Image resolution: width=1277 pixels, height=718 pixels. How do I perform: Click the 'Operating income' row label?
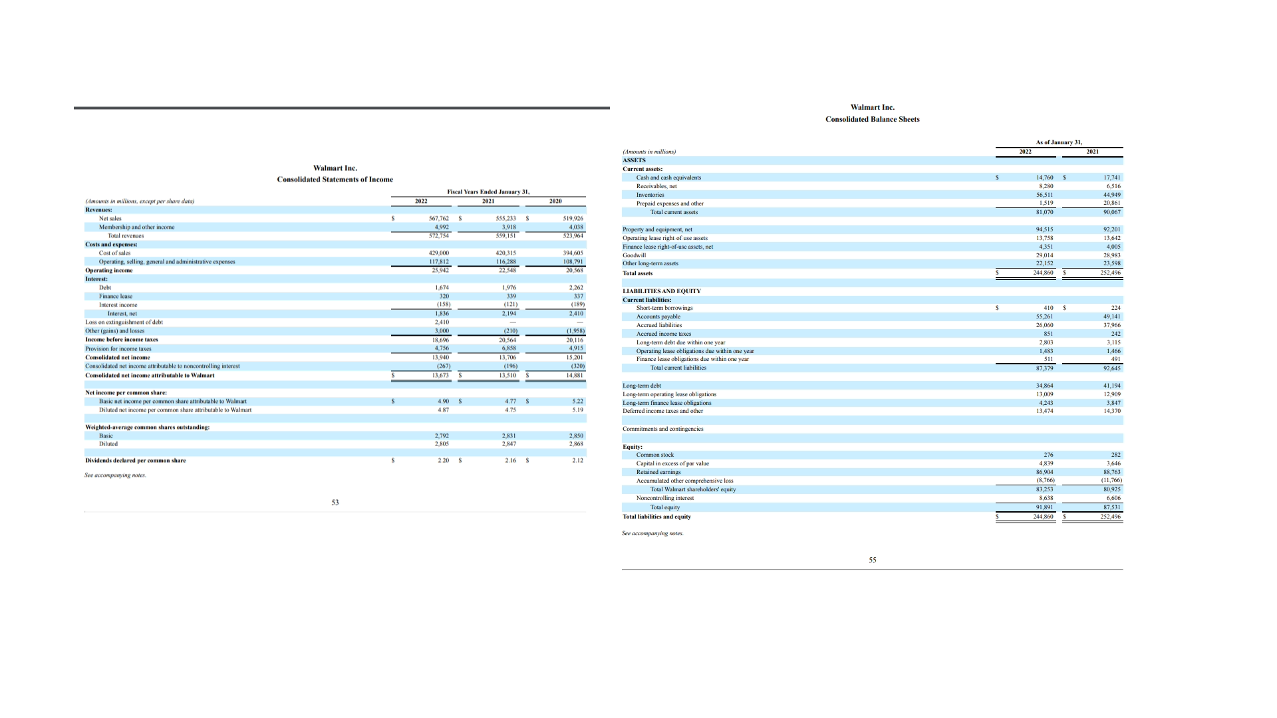pyautogui.click(x=108, y=271)
